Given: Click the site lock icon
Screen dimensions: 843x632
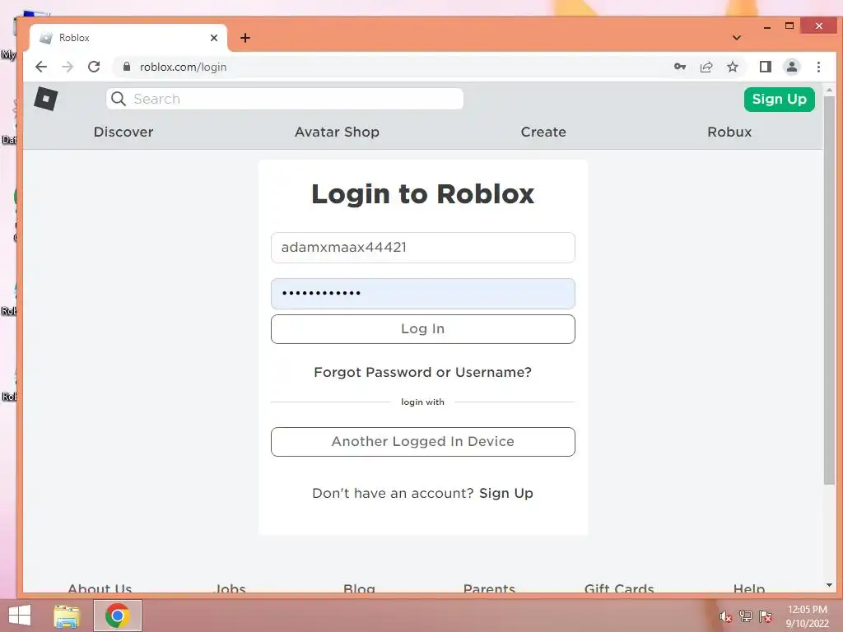Looking at the screenshot, I should [126, 67].
